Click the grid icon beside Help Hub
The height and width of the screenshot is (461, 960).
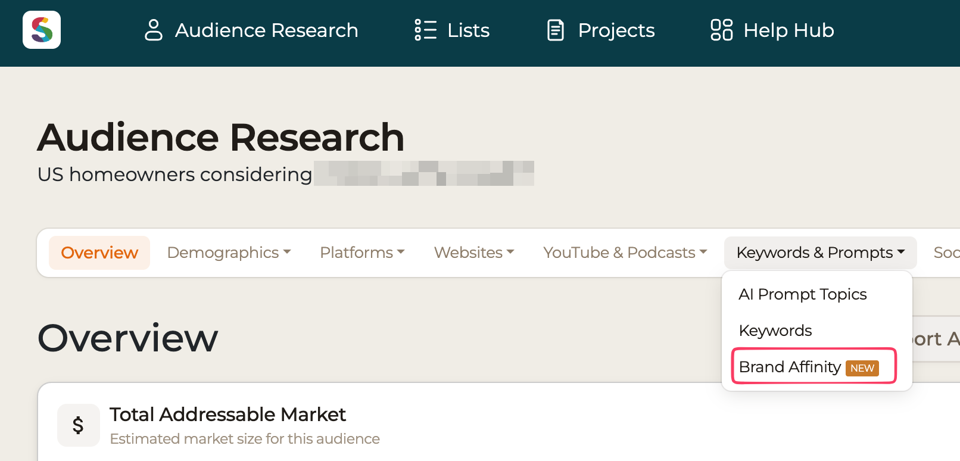click(x=721, y=30)
